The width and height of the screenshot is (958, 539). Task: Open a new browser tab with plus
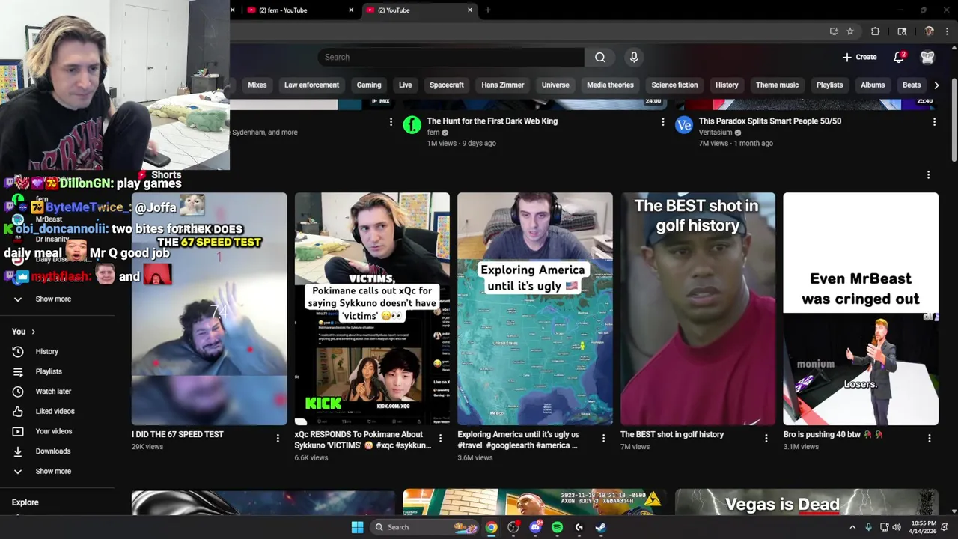point(488,10)
